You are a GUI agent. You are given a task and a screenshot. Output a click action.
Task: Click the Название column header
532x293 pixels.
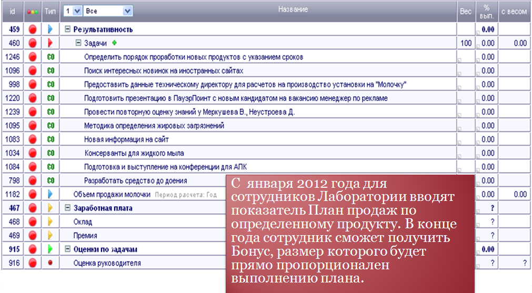coord(293,9)
